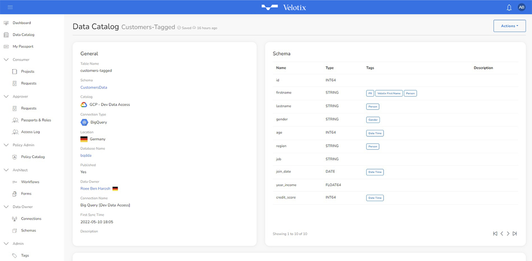Image resolution: width=532 pixels, height=261 pixels.
Task: Open the Actions dropdown
Action: (510, 26)
